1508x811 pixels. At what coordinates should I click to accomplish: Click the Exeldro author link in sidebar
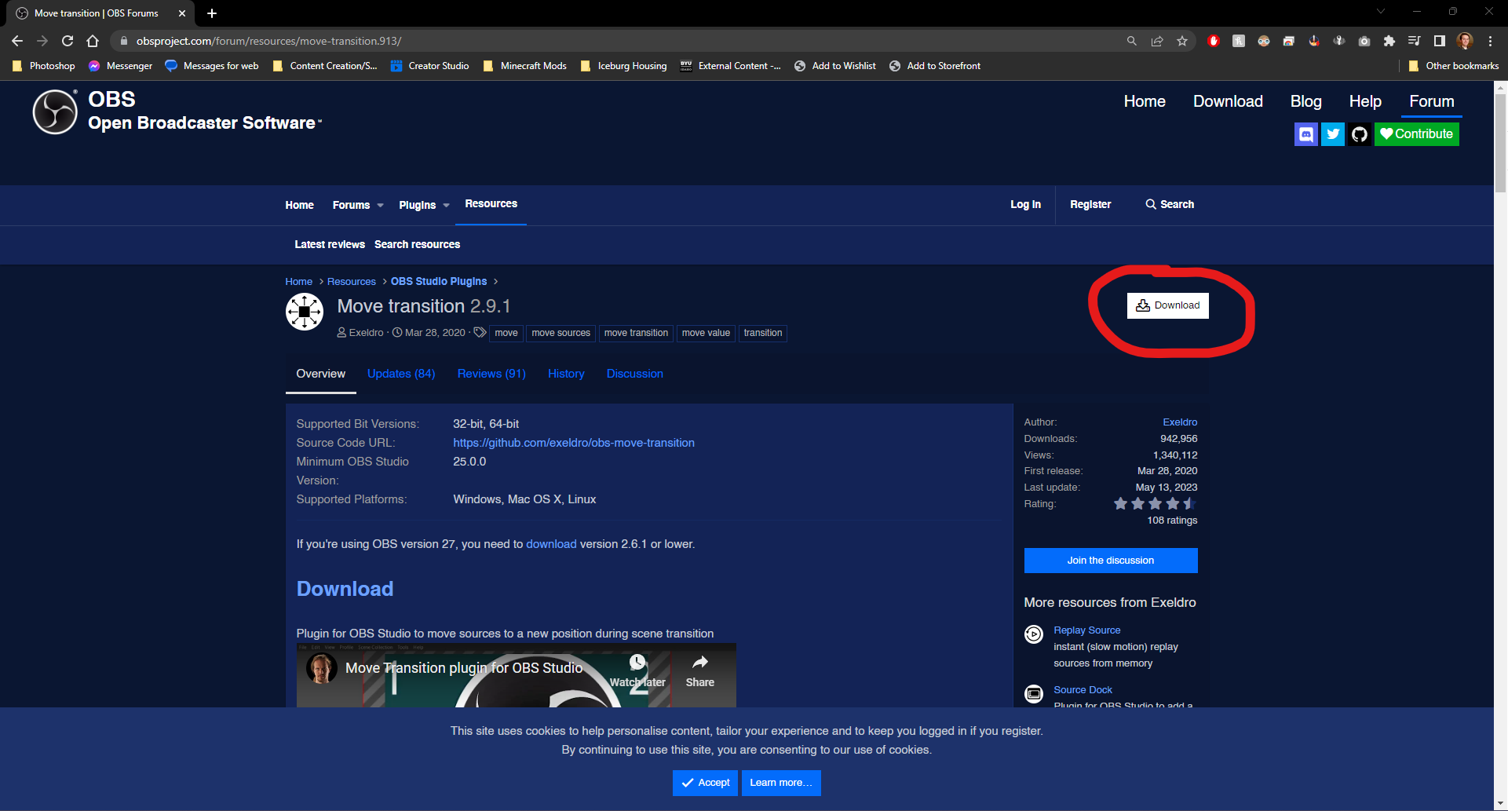[1180, 422]
